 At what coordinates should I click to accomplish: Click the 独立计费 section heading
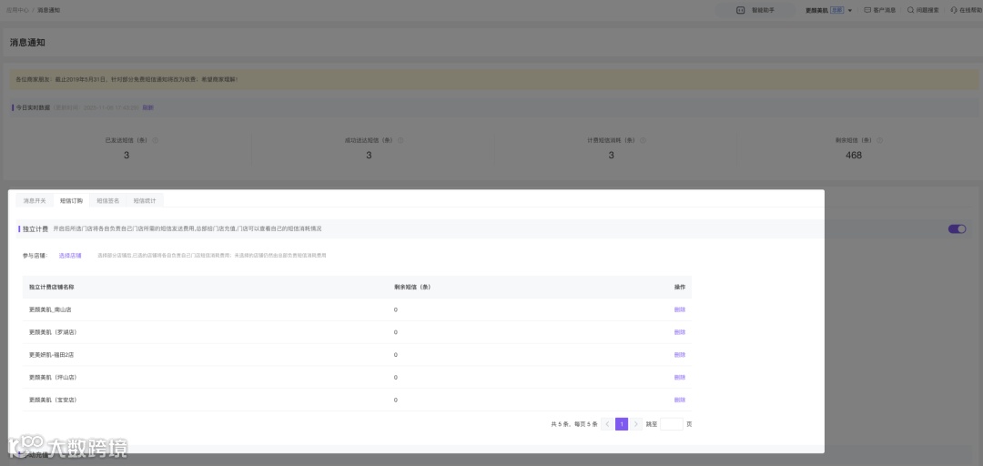click(x=35, y=229)
